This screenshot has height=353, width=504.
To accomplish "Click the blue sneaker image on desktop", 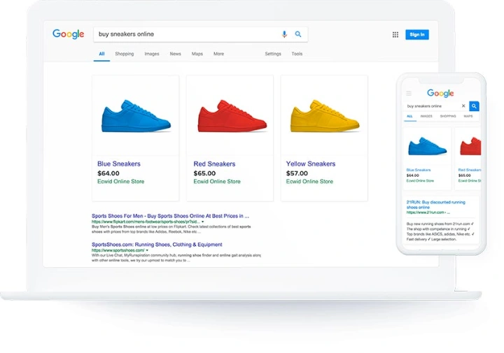I will 136,116.
